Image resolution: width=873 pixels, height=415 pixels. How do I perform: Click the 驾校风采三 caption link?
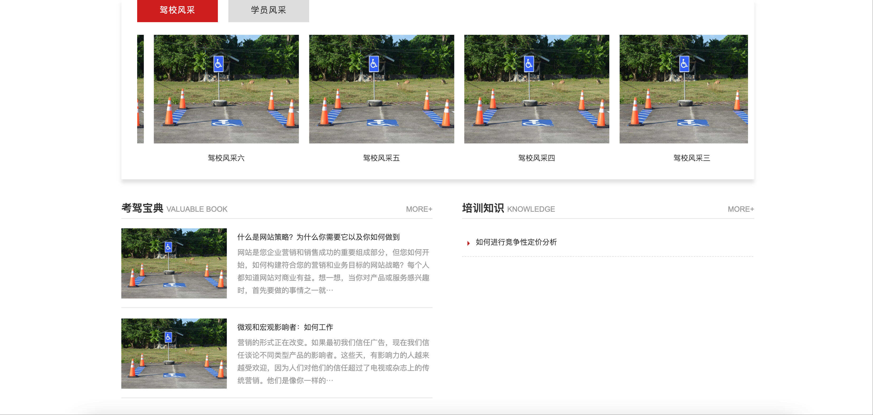pos(691,158)
